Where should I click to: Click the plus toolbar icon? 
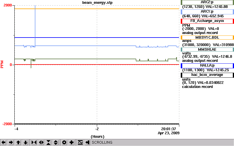click(x=72, y=142)
